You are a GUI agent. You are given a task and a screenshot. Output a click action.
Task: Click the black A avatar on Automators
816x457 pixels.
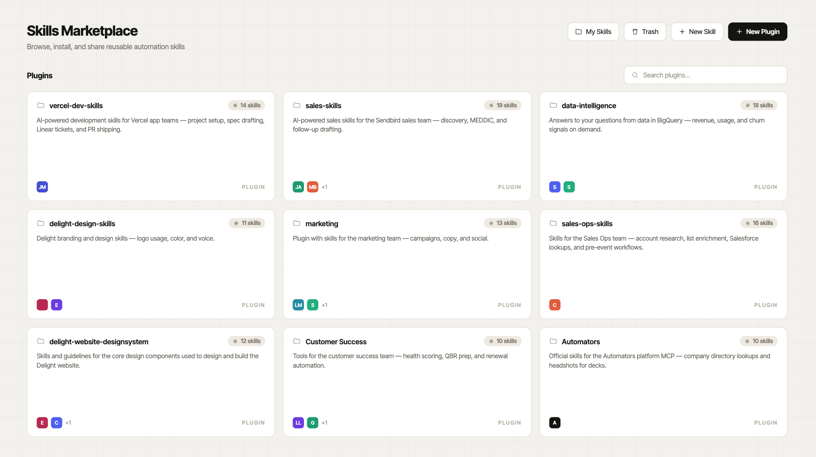click(x=555, y=423)
